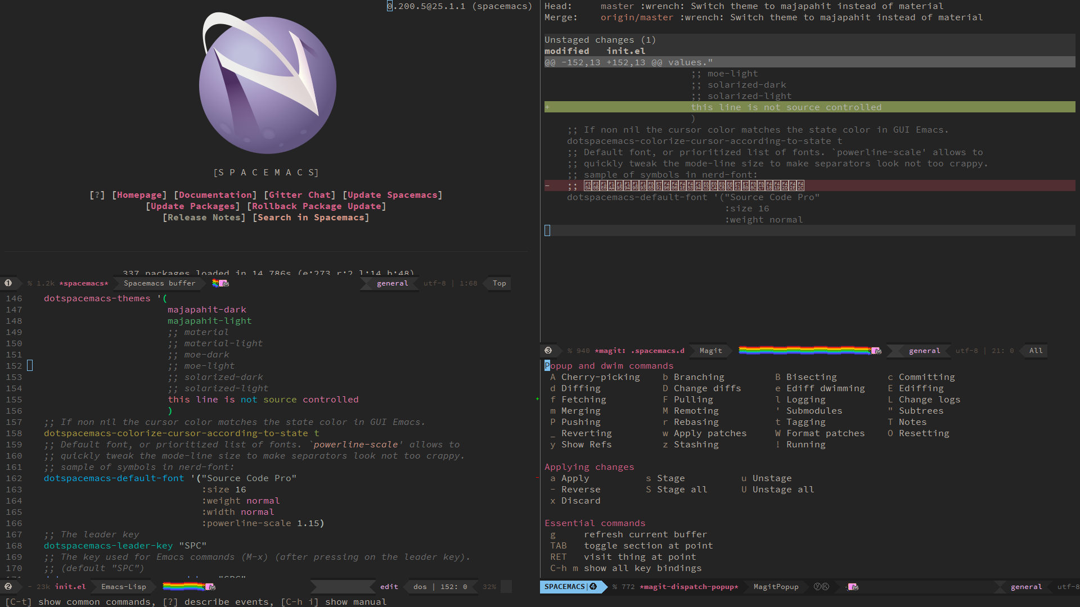
Task: Open the Documentation link
Action: pos(215,195)
